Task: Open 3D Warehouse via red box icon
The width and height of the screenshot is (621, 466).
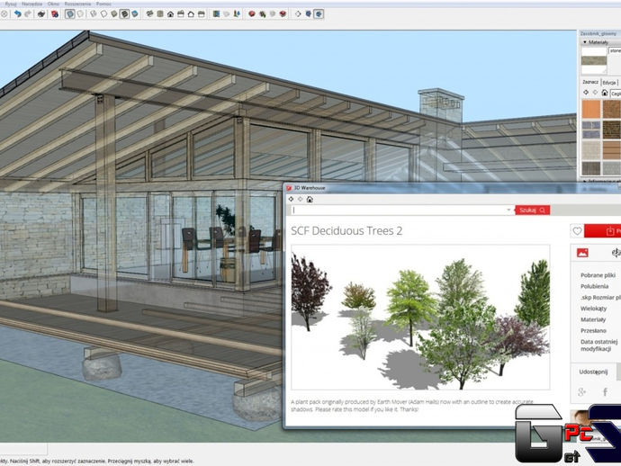Action: pyautogui.click(x=252, y=13)
